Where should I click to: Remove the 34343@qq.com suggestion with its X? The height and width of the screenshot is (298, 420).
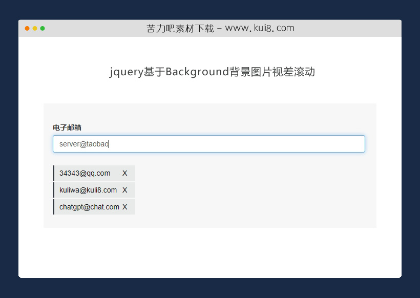click(x=124, y=173)
